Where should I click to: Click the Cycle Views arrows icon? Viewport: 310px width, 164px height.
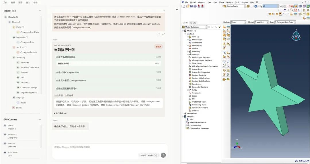click(x=299, y=10)
